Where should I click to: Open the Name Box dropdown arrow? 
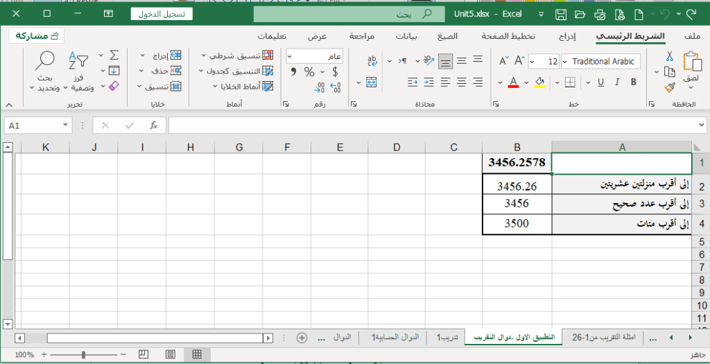click(66, 125)
